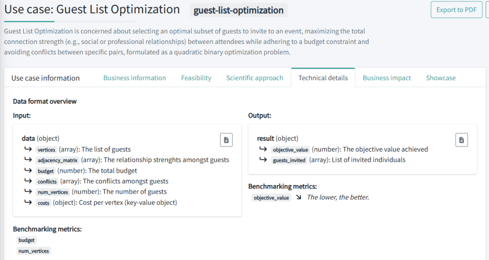Click the conflicts field tag
The image size is (489, 260).
pyautogui.click(x=47, y=181)
